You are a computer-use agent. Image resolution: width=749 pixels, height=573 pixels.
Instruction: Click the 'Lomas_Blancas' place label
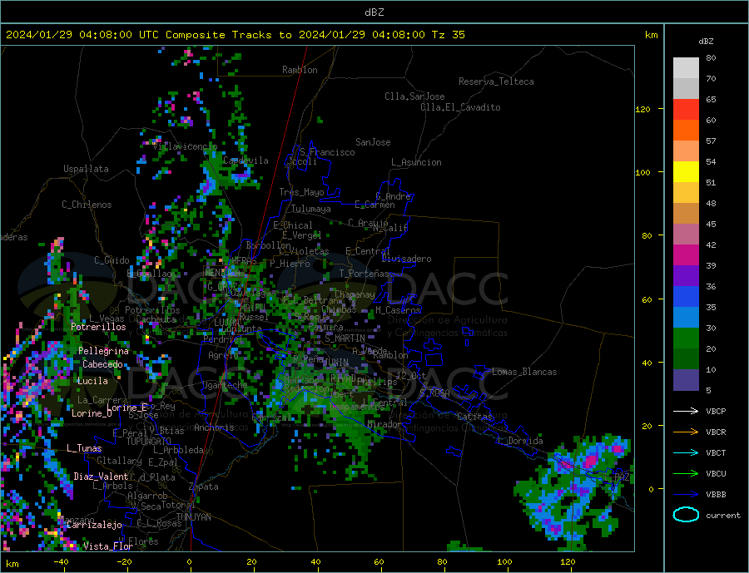(524, 372)
